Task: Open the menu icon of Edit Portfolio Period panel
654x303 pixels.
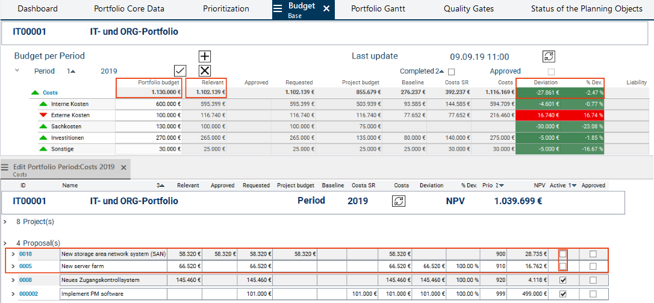Action: [x=5, y=167]
